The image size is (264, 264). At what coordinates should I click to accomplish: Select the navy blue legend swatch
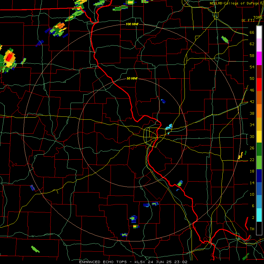tap(259, 176)
